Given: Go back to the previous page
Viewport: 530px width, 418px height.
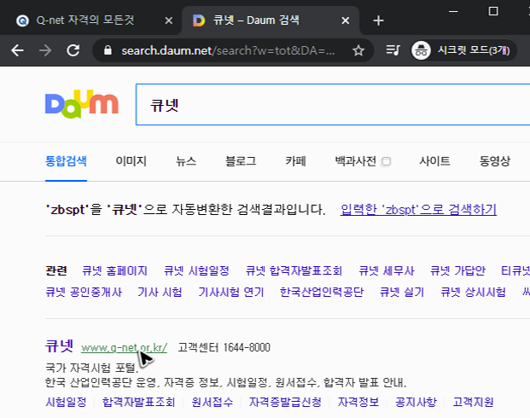Looking at the screenshot, I should pos(17,50).
